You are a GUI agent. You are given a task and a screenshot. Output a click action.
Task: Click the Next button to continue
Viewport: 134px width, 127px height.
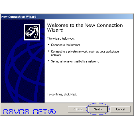pos(98,109)
